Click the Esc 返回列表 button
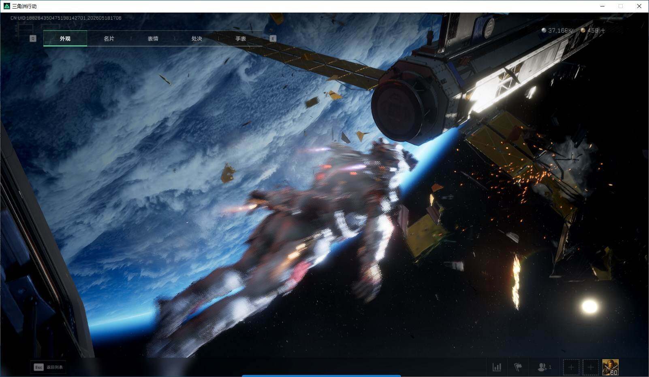This screenshot has height=377, width=649. click(x=48, y=367)
